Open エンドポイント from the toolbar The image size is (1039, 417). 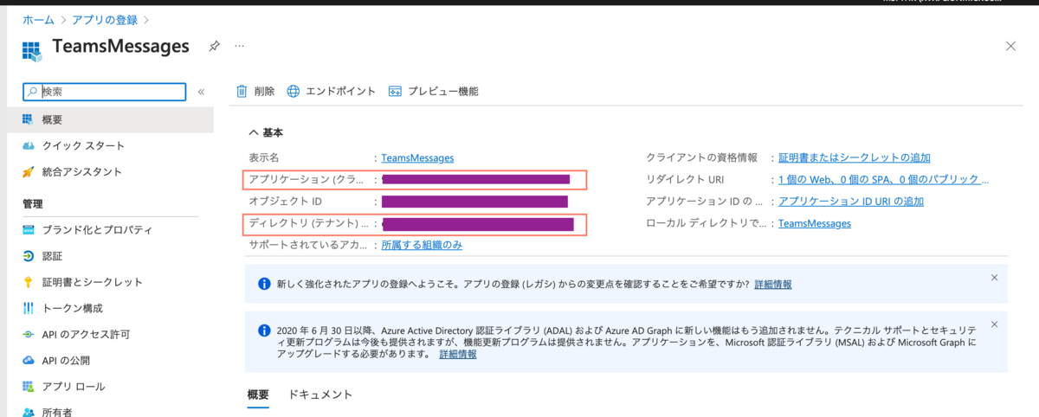pyautogui.click(x=332, y=91)
